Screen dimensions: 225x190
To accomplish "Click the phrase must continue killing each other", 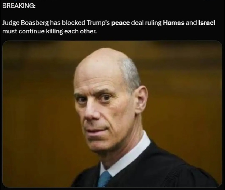I will [x=50, y=31].
